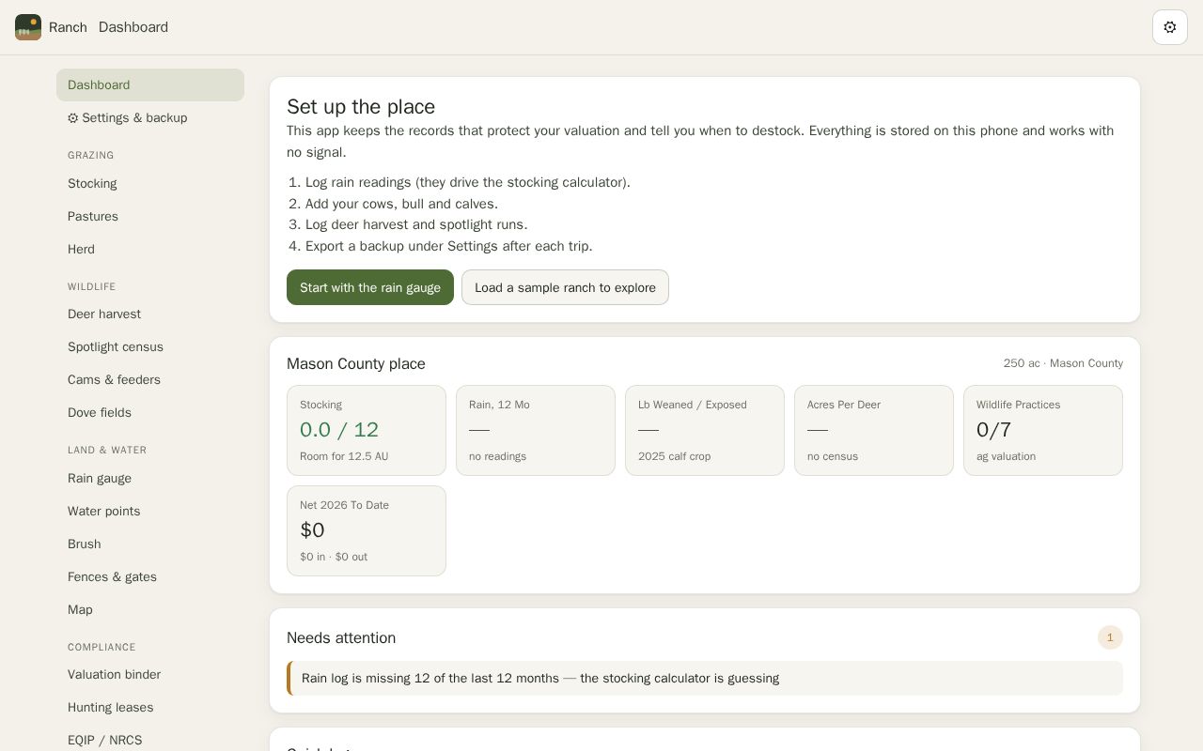
Task: Open the Wildlife Practices 0/7 card
Action: (x=1043, y=430)
